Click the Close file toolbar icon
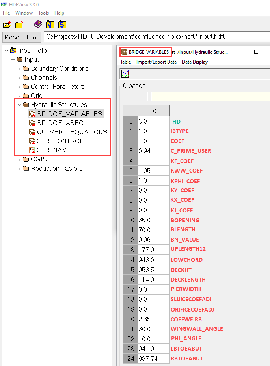This screenshot has height=366, width=270. point(19,24)
